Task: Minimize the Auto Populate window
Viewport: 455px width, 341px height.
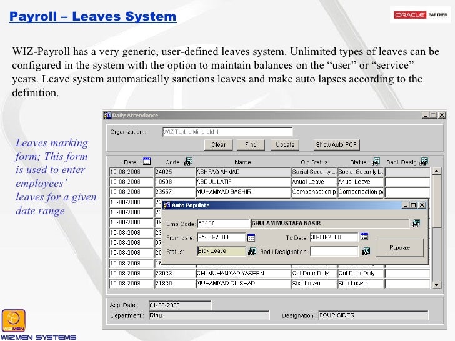Action: tap(406, 205)
